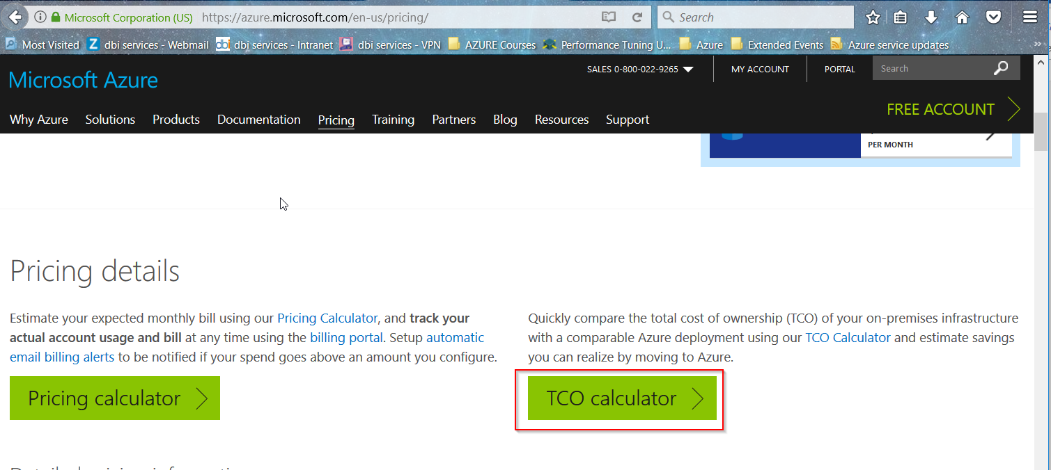Screen dimensions: 1051x470
Task: Open Solutions menu
Action: pyautogui.click(x=110, y=120)
